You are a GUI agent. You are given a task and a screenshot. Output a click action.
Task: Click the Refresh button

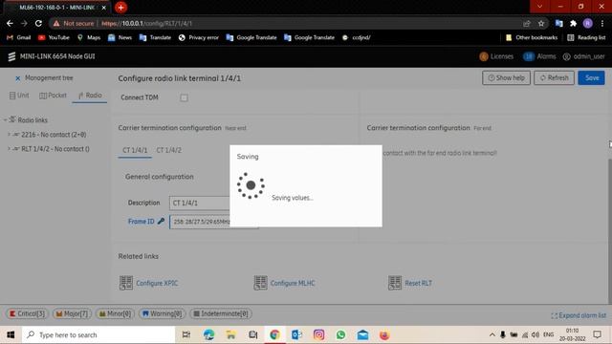click(x=554, y=78)
